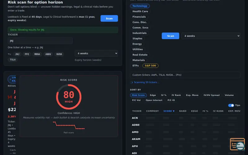The width and height of the screenshot is (248, 155).
Task: Sort by Open Interest chip
Action: pos(154,100)
